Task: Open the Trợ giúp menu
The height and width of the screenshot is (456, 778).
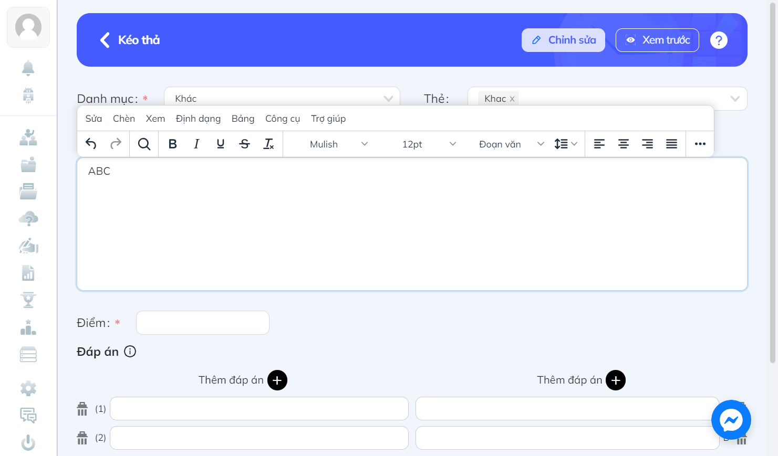Action: [x=328, y=119]
